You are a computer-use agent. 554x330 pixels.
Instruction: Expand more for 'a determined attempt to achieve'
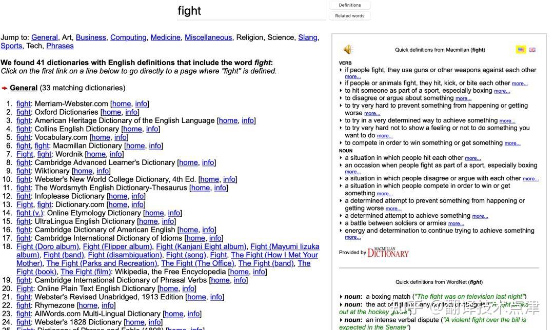(x=480, y=216)
